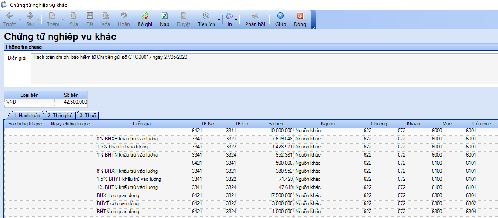
Task: Select the 17.500.000 amount cell
Action: [x=276, y=195]
